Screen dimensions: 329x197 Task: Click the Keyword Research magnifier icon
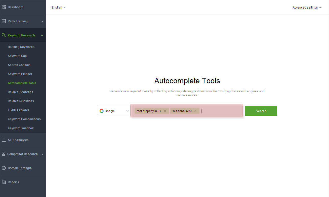[x=4, y=35]
